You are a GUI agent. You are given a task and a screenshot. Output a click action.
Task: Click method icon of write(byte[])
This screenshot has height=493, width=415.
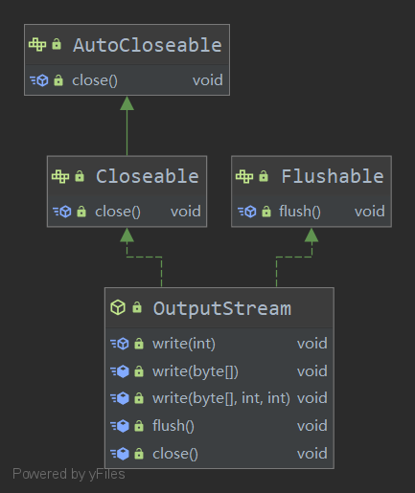(x=120, y=371)
